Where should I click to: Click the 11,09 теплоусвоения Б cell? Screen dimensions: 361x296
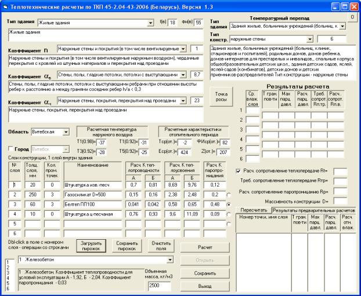tap(192, 214)
